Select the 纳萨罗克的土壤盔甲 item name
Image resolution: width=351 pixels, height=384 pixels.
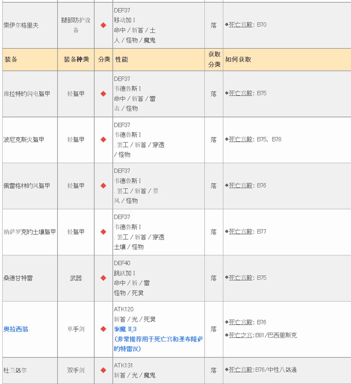[x=30, y=232]
